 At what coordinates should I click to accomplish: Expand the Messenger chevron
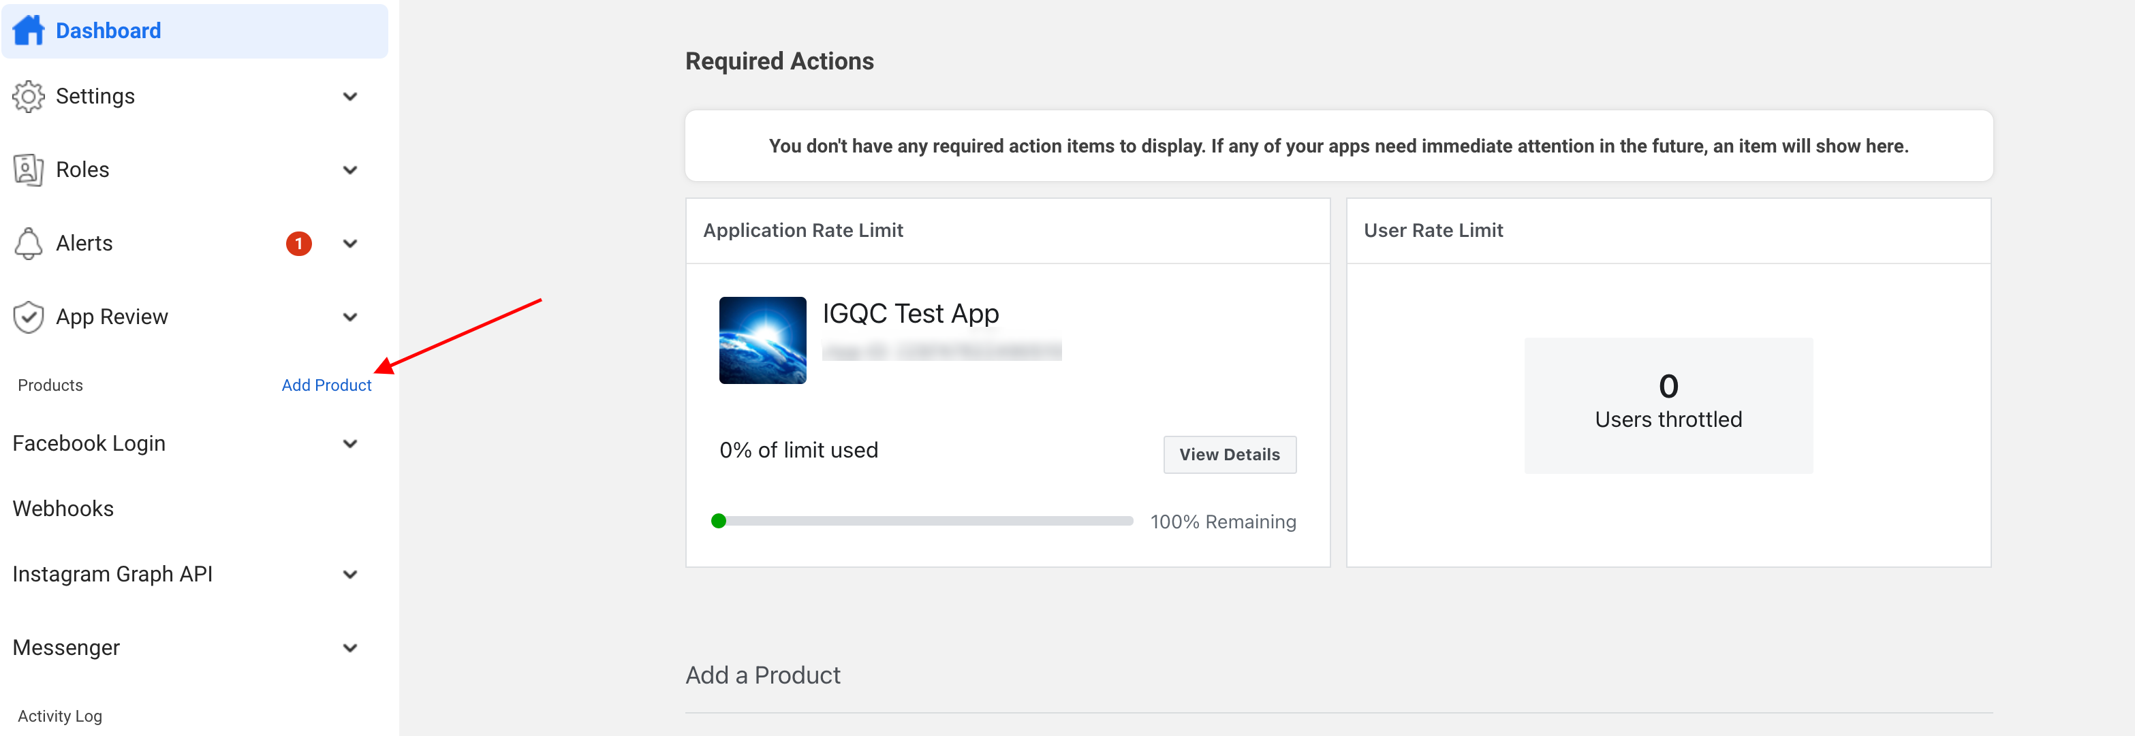[x=351, y=648]
